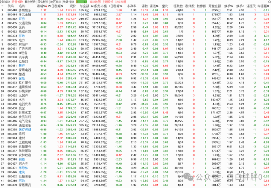Sort by the 20日涨幅% column header

55,6
